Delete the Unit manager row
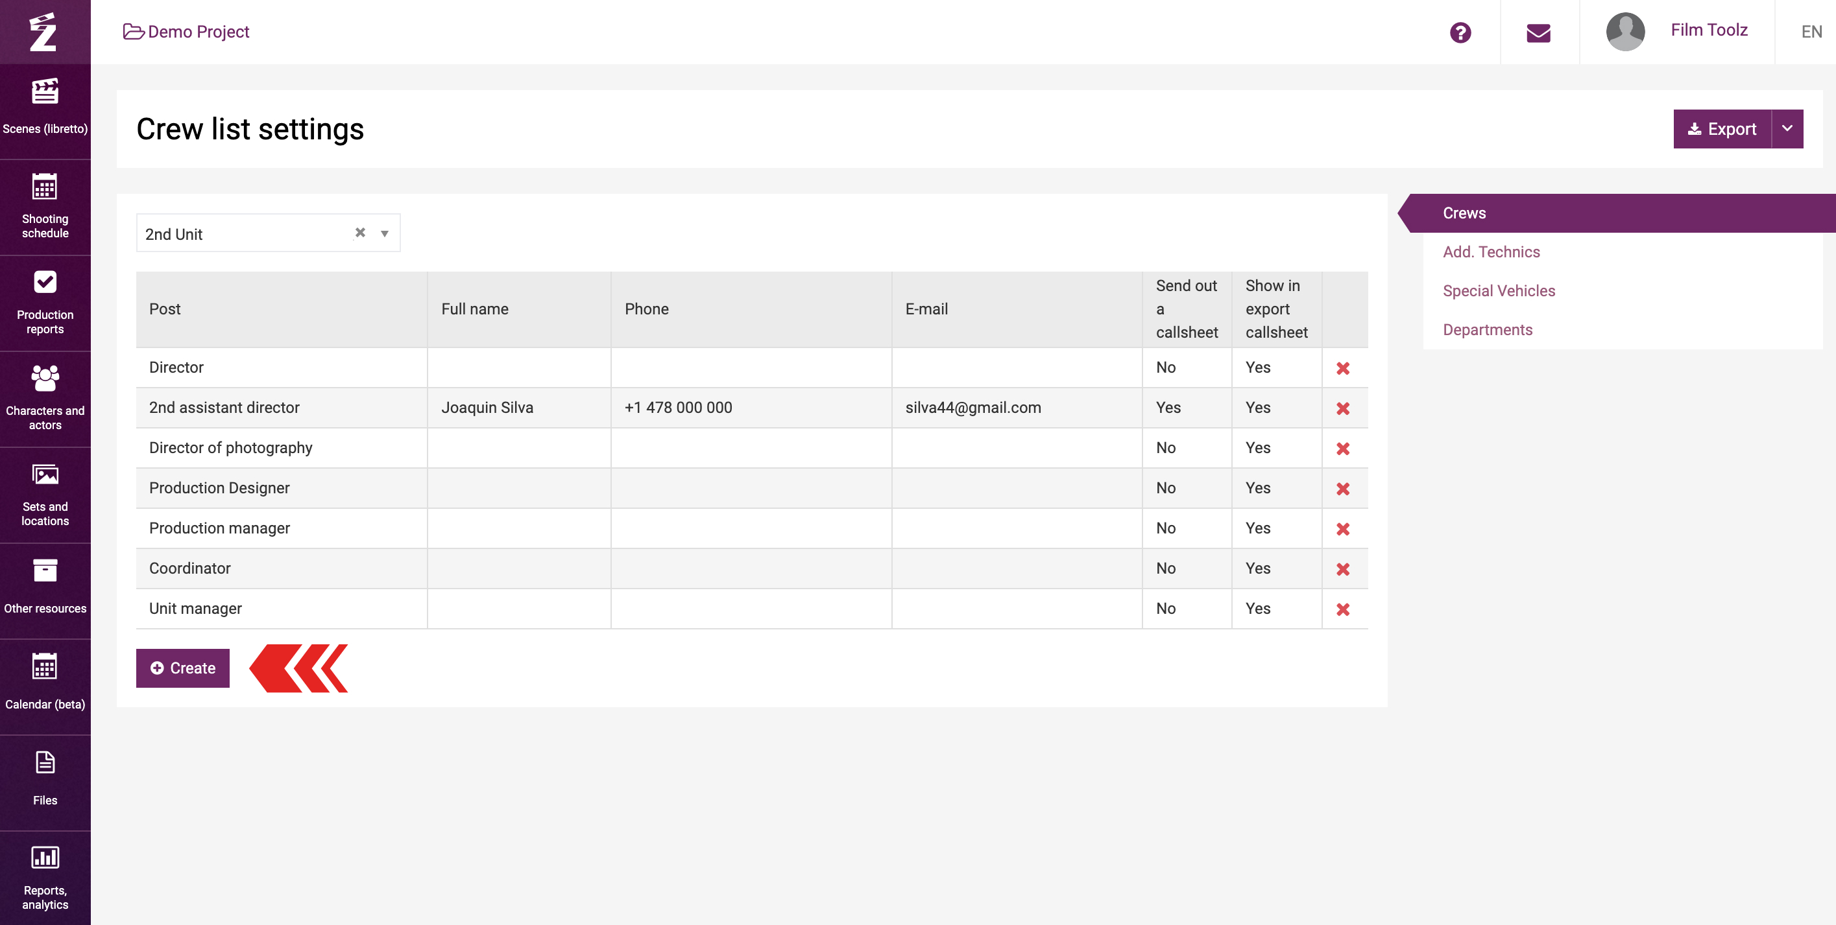Screen dimensions: 1836x925 pos(1343,609)
